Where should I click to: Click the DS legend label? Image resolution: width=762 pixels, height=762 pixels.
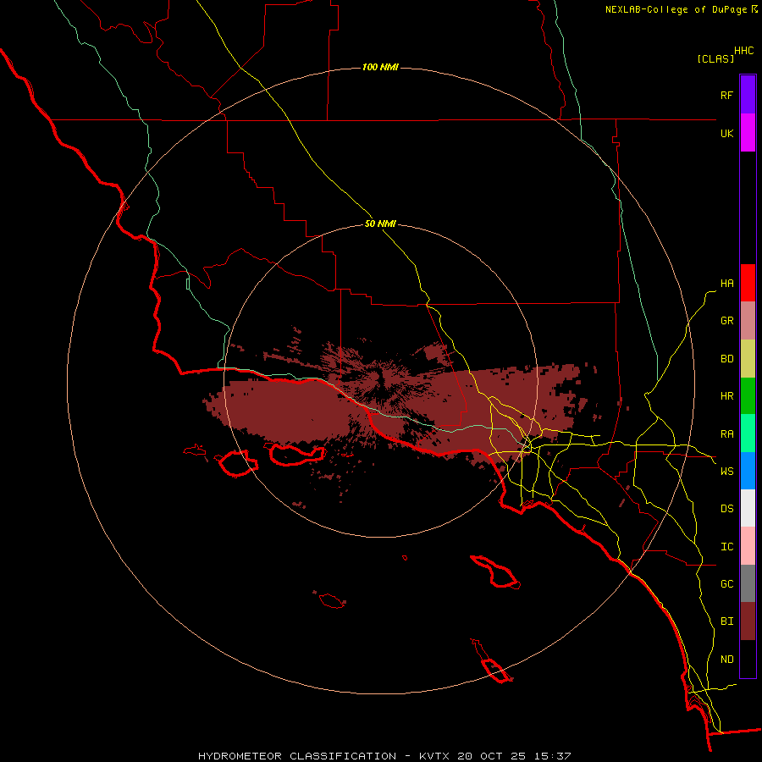click(x=726, y=509)
